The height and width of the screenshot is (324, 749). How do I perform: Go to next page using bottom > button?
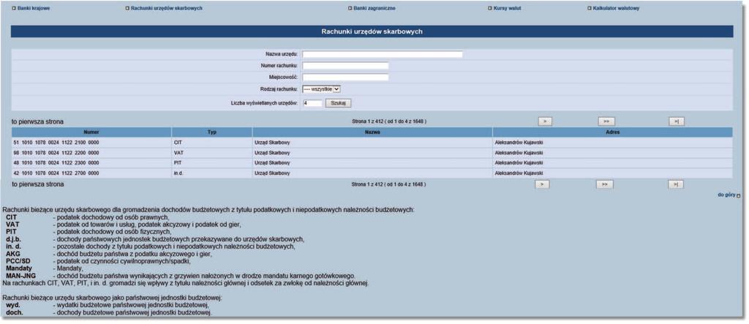542,184
